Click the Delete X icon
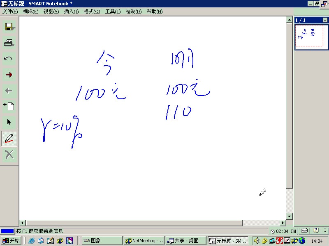 [9, 155]
